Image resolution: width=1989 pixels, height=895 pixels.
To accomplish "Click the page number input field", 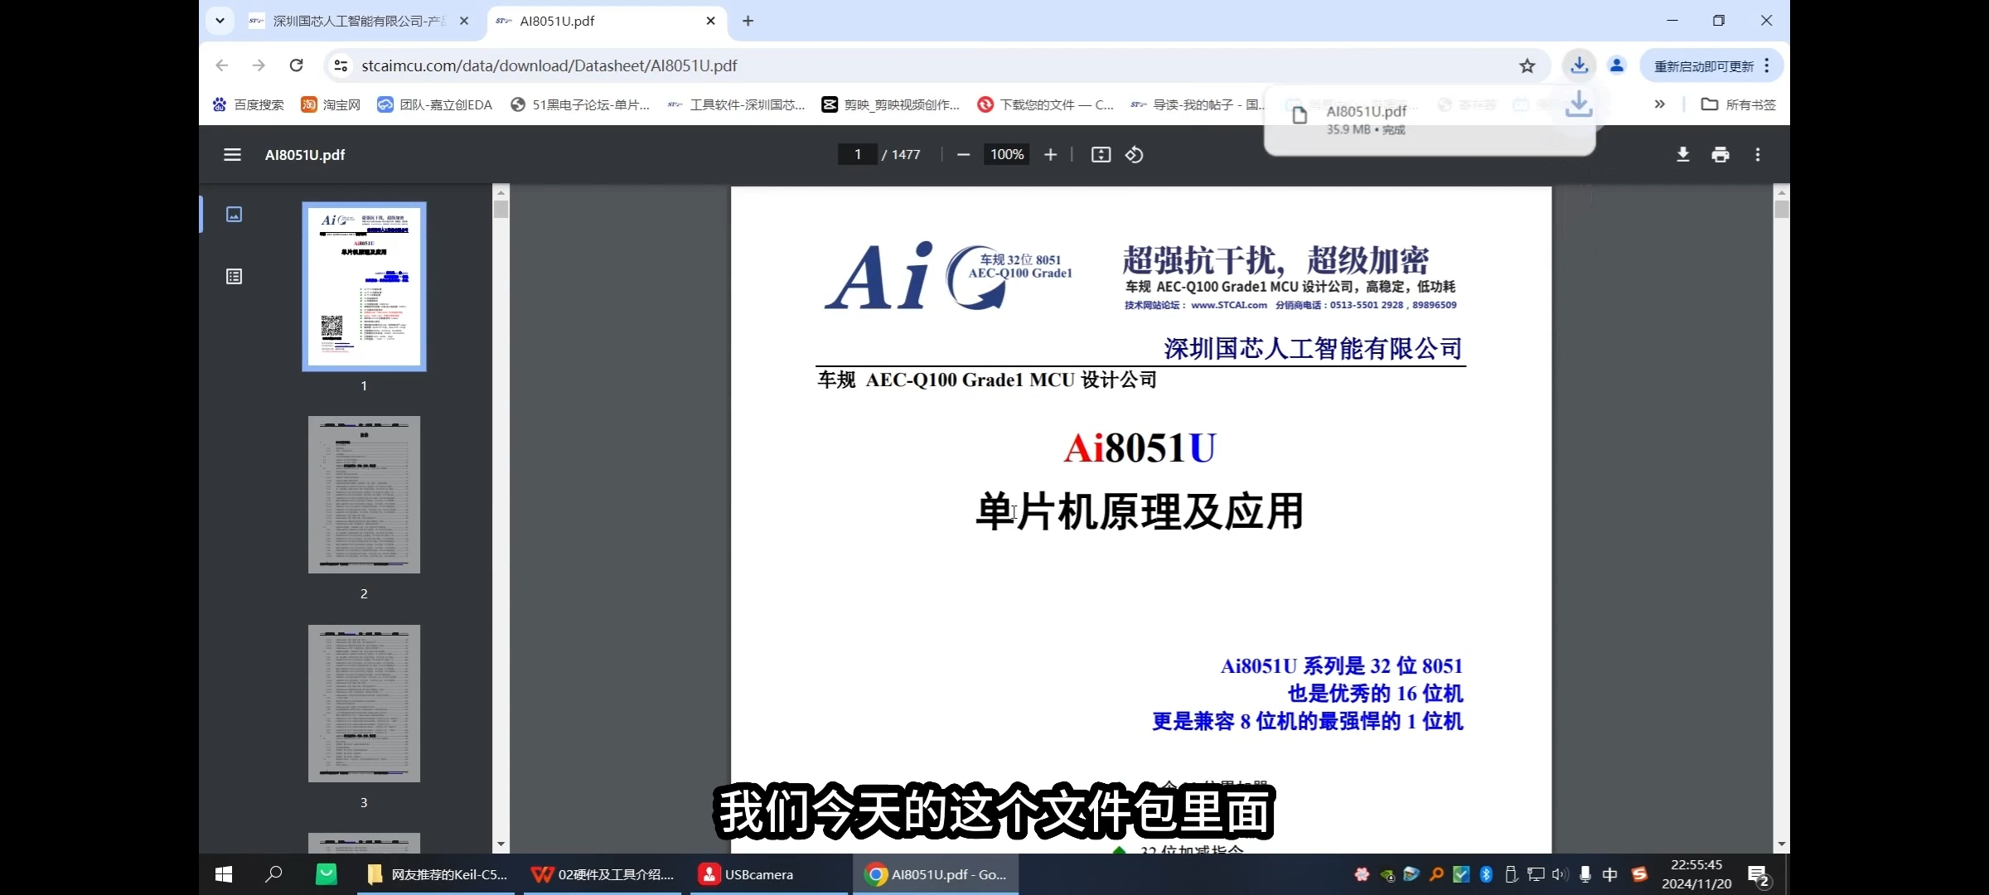I will (x=858, y=155).
